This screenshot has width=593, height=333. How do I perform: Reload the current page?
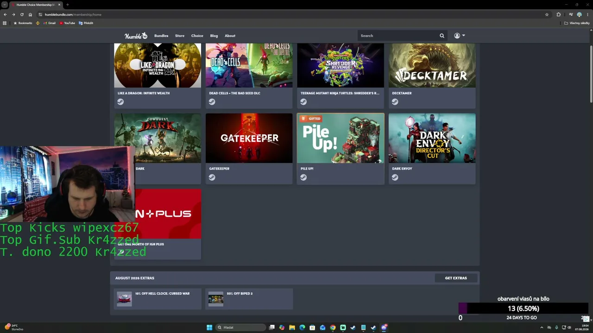(x=22, y=14)
